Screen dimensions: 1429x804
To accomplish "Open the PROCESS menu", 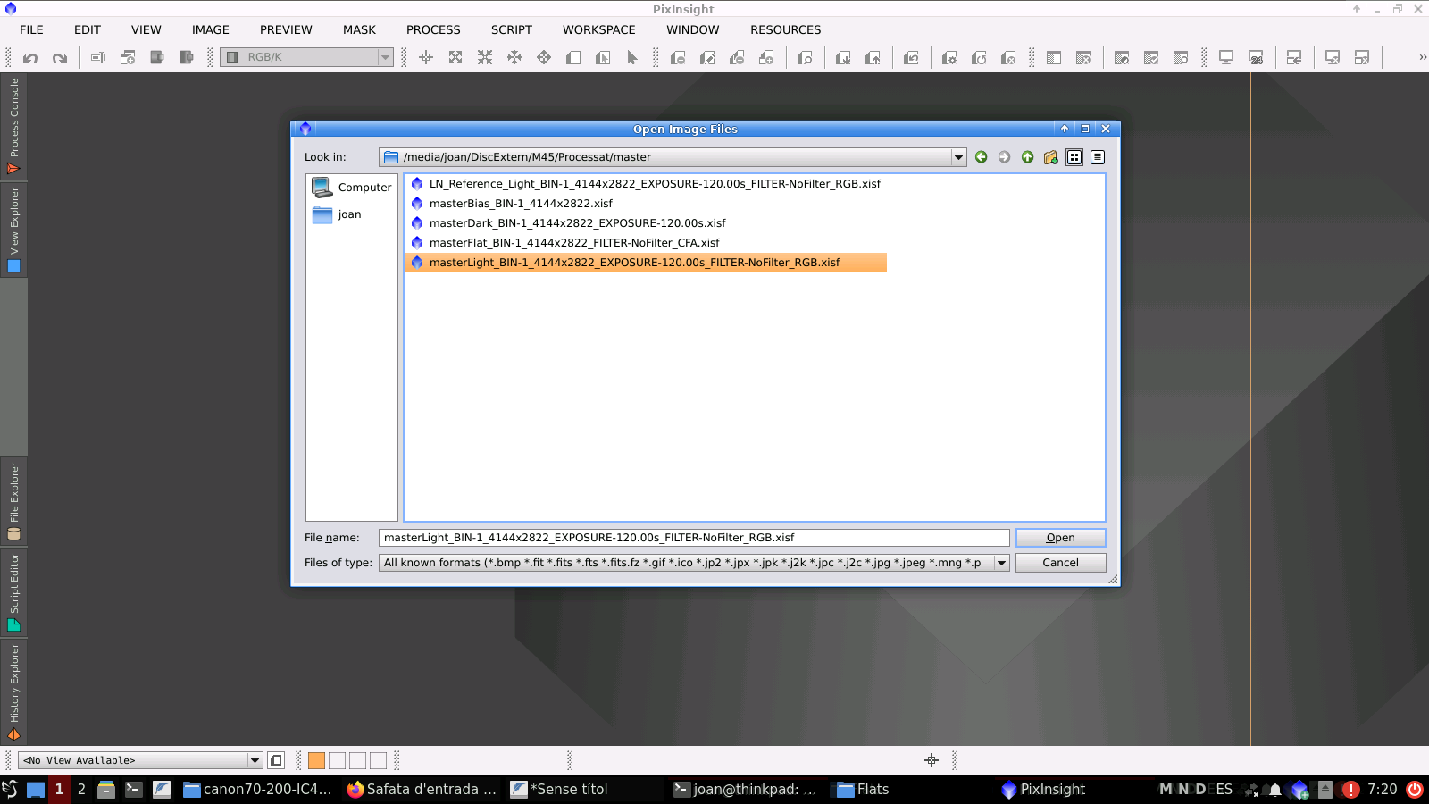I will pyautogui.click(x=433, y=29).
